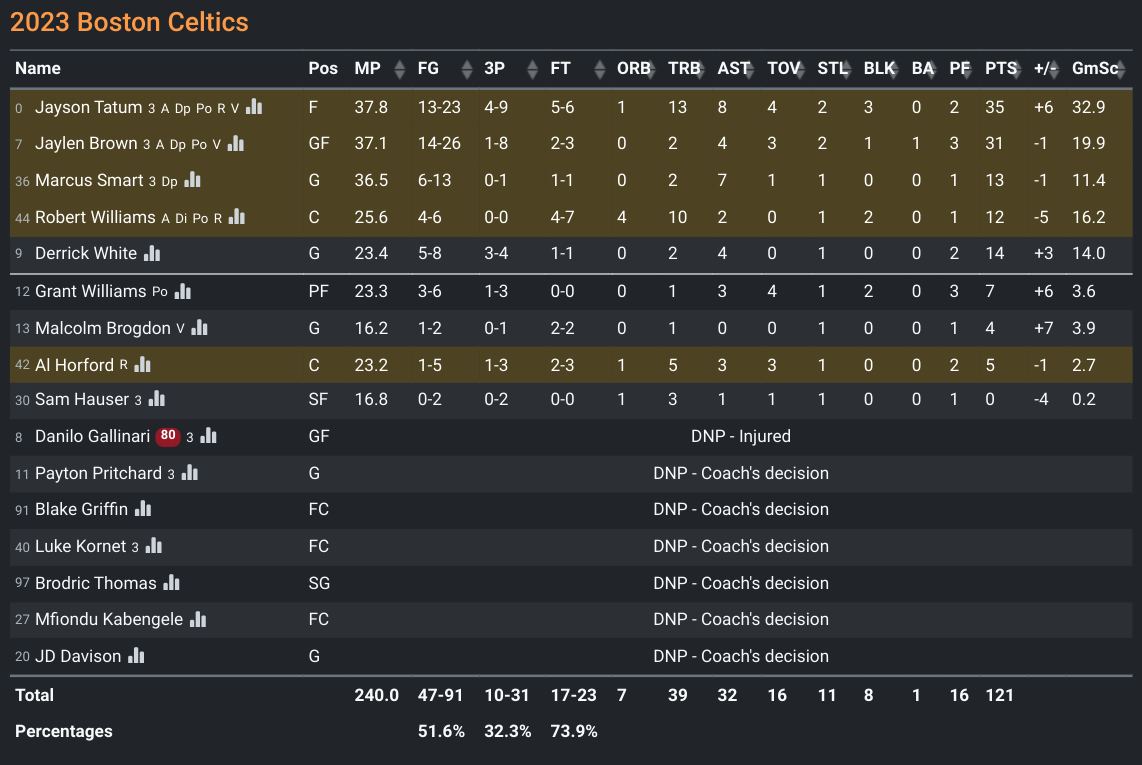This screenshot has width=1142, height=765.
Task: Click Mfiondu Kabengele's bar chart icon
Action: pos(198,619)
